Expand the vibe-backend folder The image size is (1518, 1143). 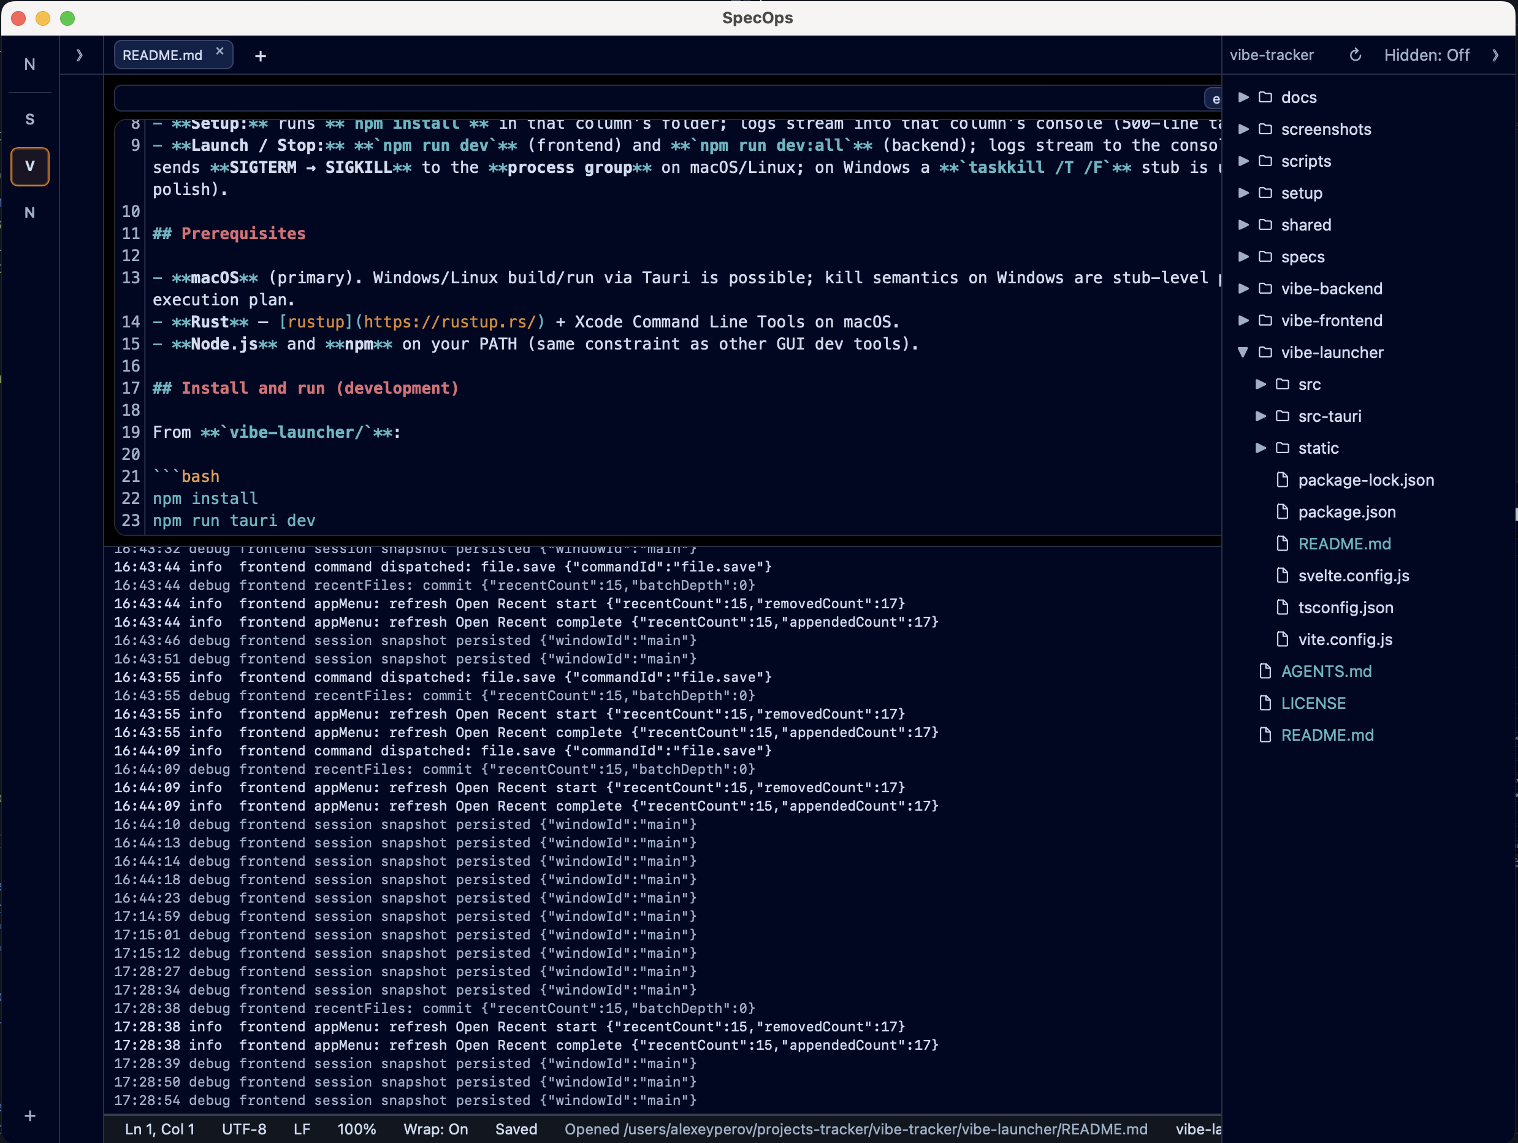(1243, 288)
